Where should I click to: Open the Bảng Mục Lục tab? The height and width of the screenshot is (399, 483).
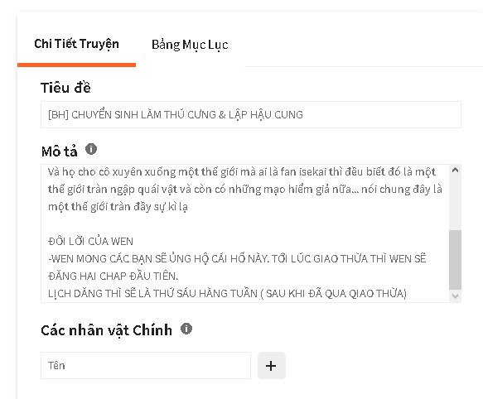(190, 45)
